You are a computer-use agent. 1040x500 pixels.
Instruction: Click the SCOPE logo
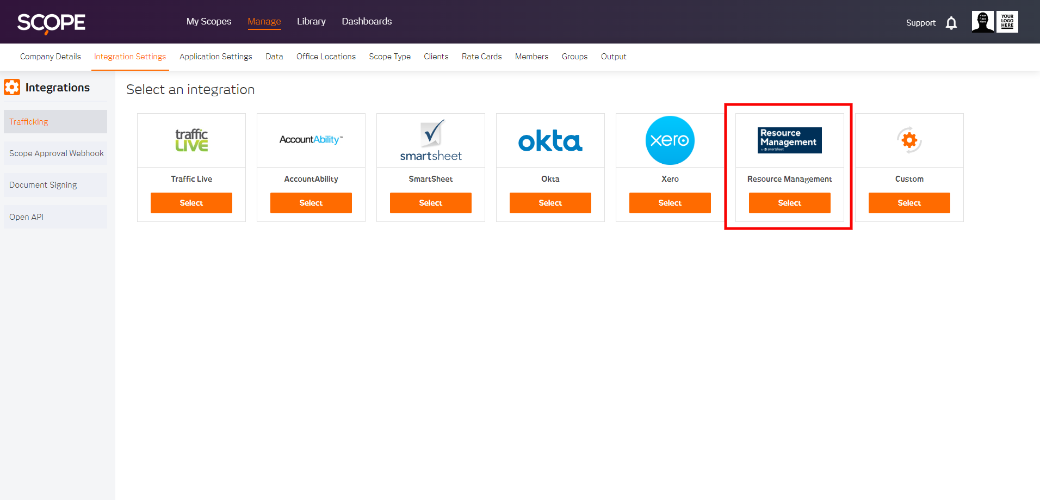pos(51,23)
